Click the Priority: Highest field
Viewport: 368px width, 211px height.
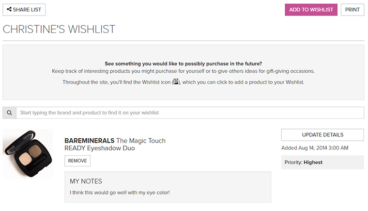(x=322, y=162)
